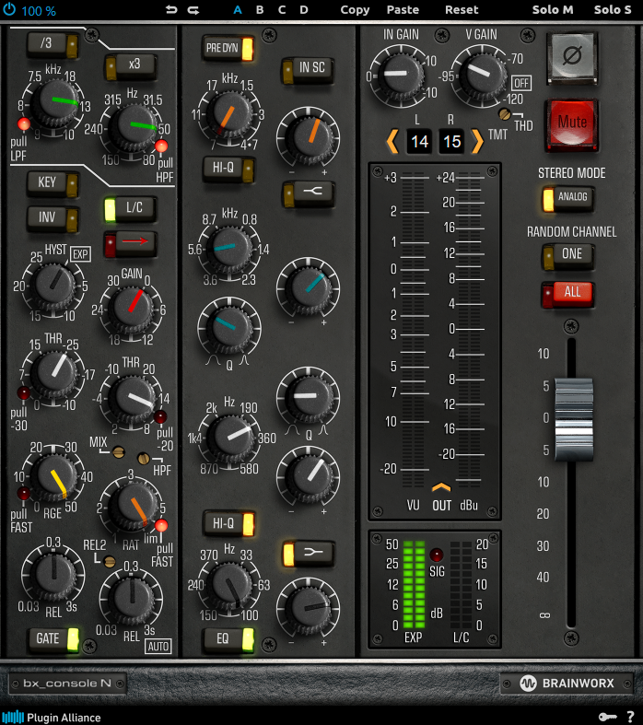Viewport: 643px width, 725px height.
Task: Select settings slot D
Action: click(x=304, y=10)
